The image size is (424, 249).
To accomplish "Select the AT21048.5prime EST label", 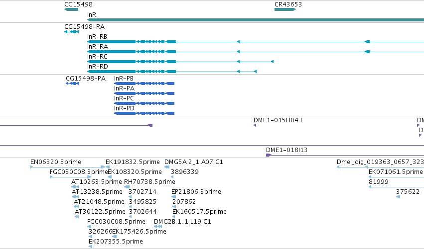I will 99,202.
